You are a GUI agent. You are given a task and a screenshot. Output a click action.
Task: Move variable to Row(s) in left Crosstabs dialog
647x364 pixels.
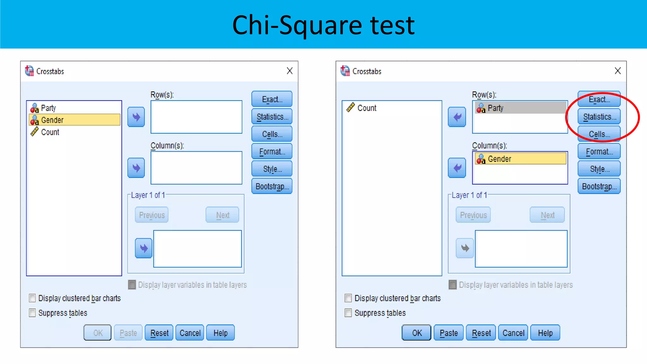click(x=136, y=117)
